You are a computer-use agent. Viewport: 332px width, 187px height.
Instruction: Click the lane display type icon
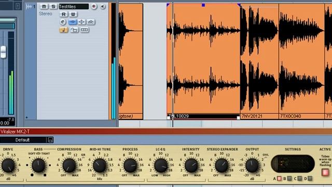point(84,30)
